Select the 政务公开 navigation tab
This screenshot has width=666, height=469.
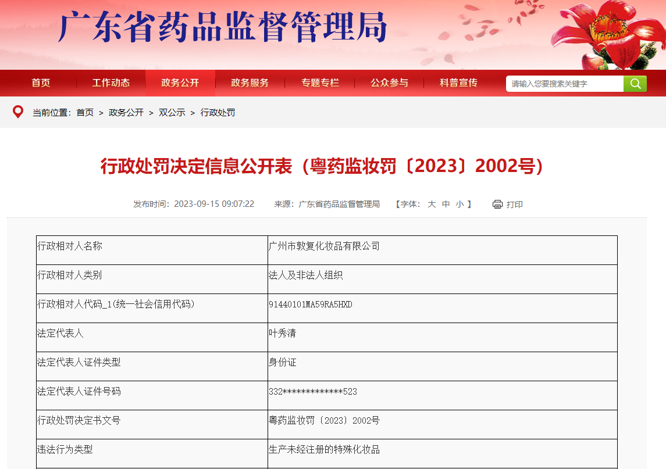coord(180,83)
